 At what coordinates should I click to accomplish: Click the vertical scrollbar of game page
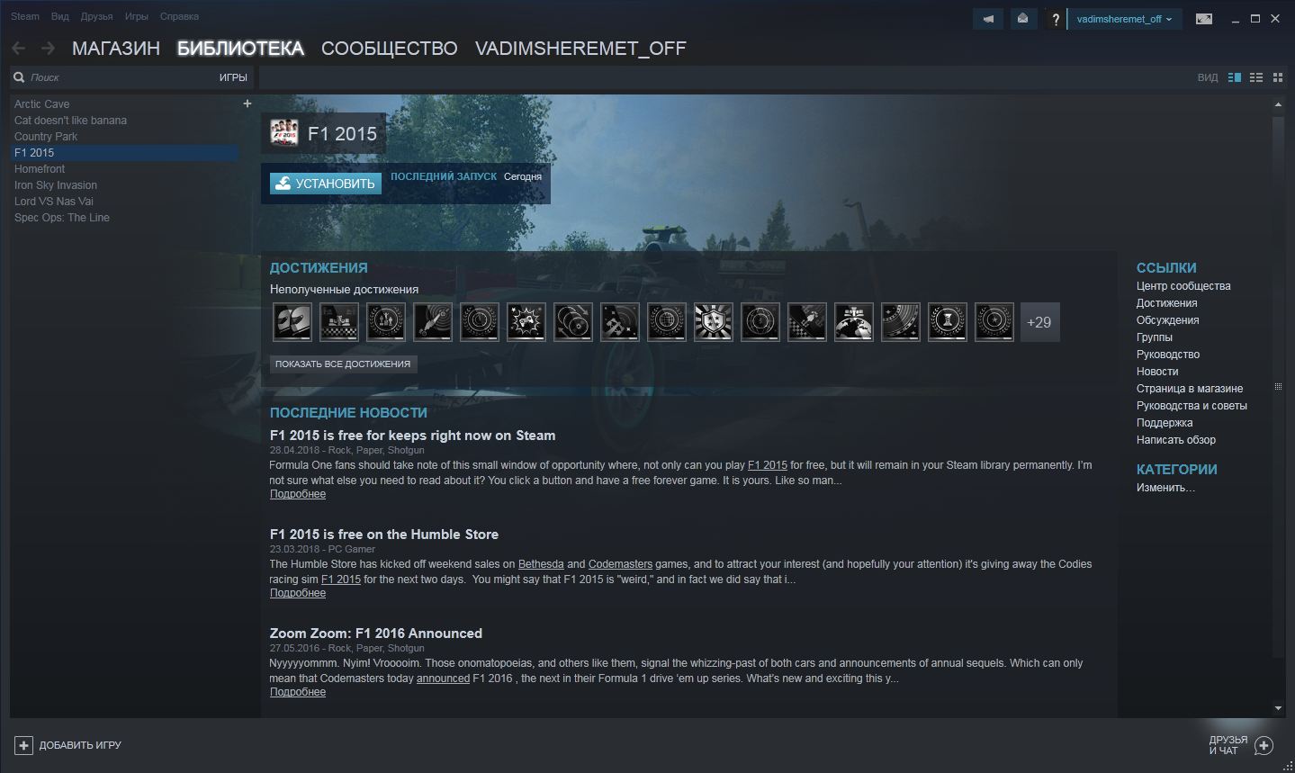[x=1278, y=387]
